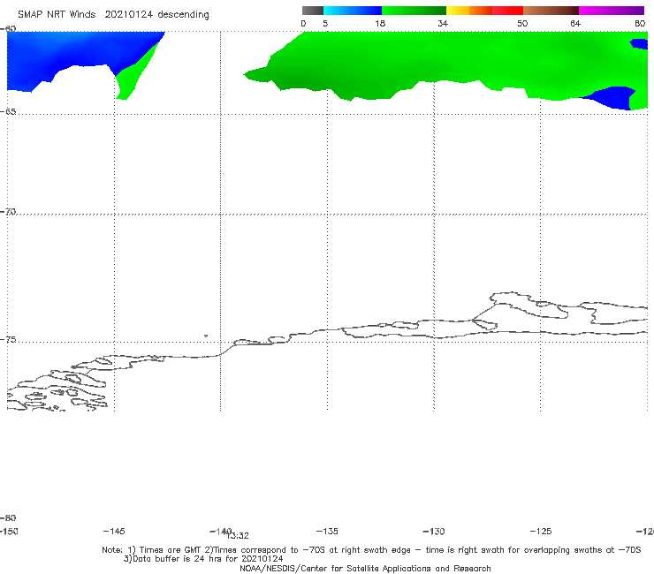Click the cyan-blue segment of the color bar
Image resolution: width=654 pixels, height=574 pixels.
click(353, 11)
